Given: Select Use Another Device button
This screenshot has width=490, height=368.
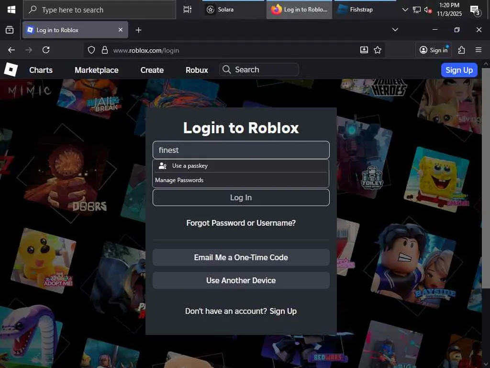Looking at the screenshot, I should 241,280.
